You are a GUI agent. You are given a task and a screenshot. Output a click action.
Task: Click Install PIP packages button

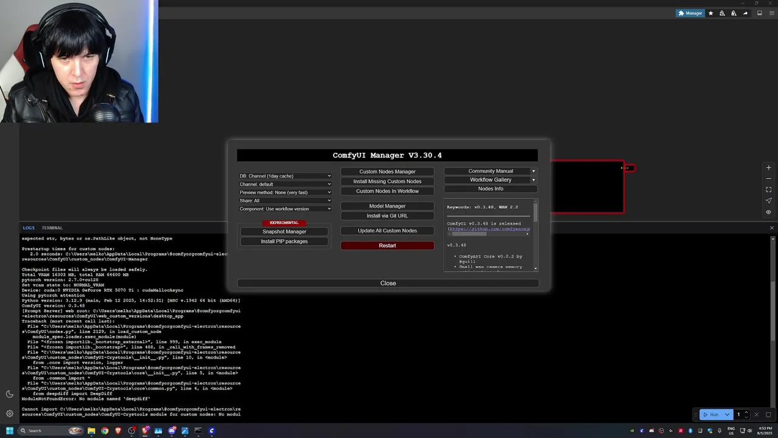(284, 242)
